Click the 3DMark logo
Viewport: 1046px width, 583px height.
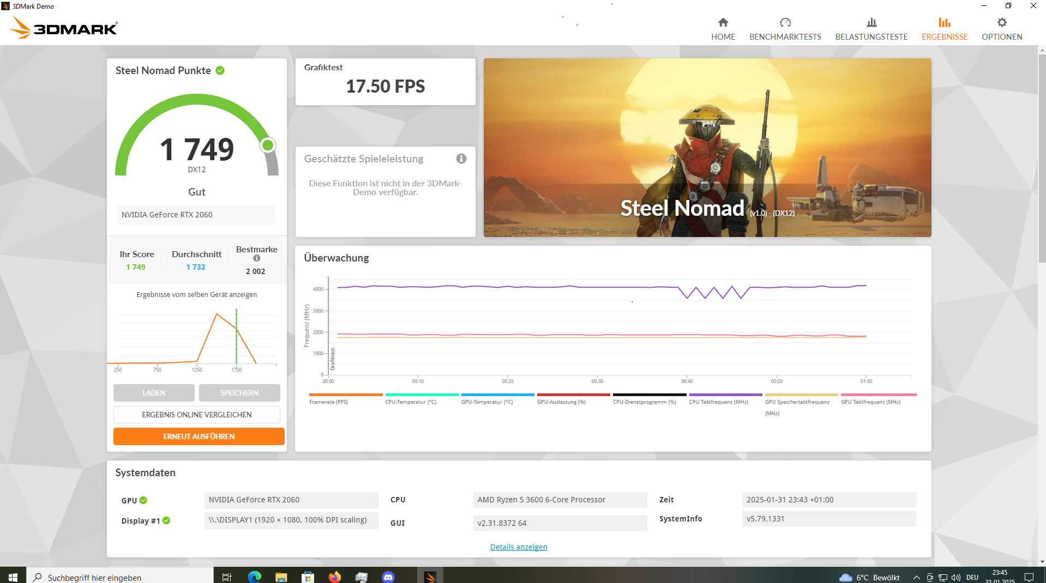[64, 28]
